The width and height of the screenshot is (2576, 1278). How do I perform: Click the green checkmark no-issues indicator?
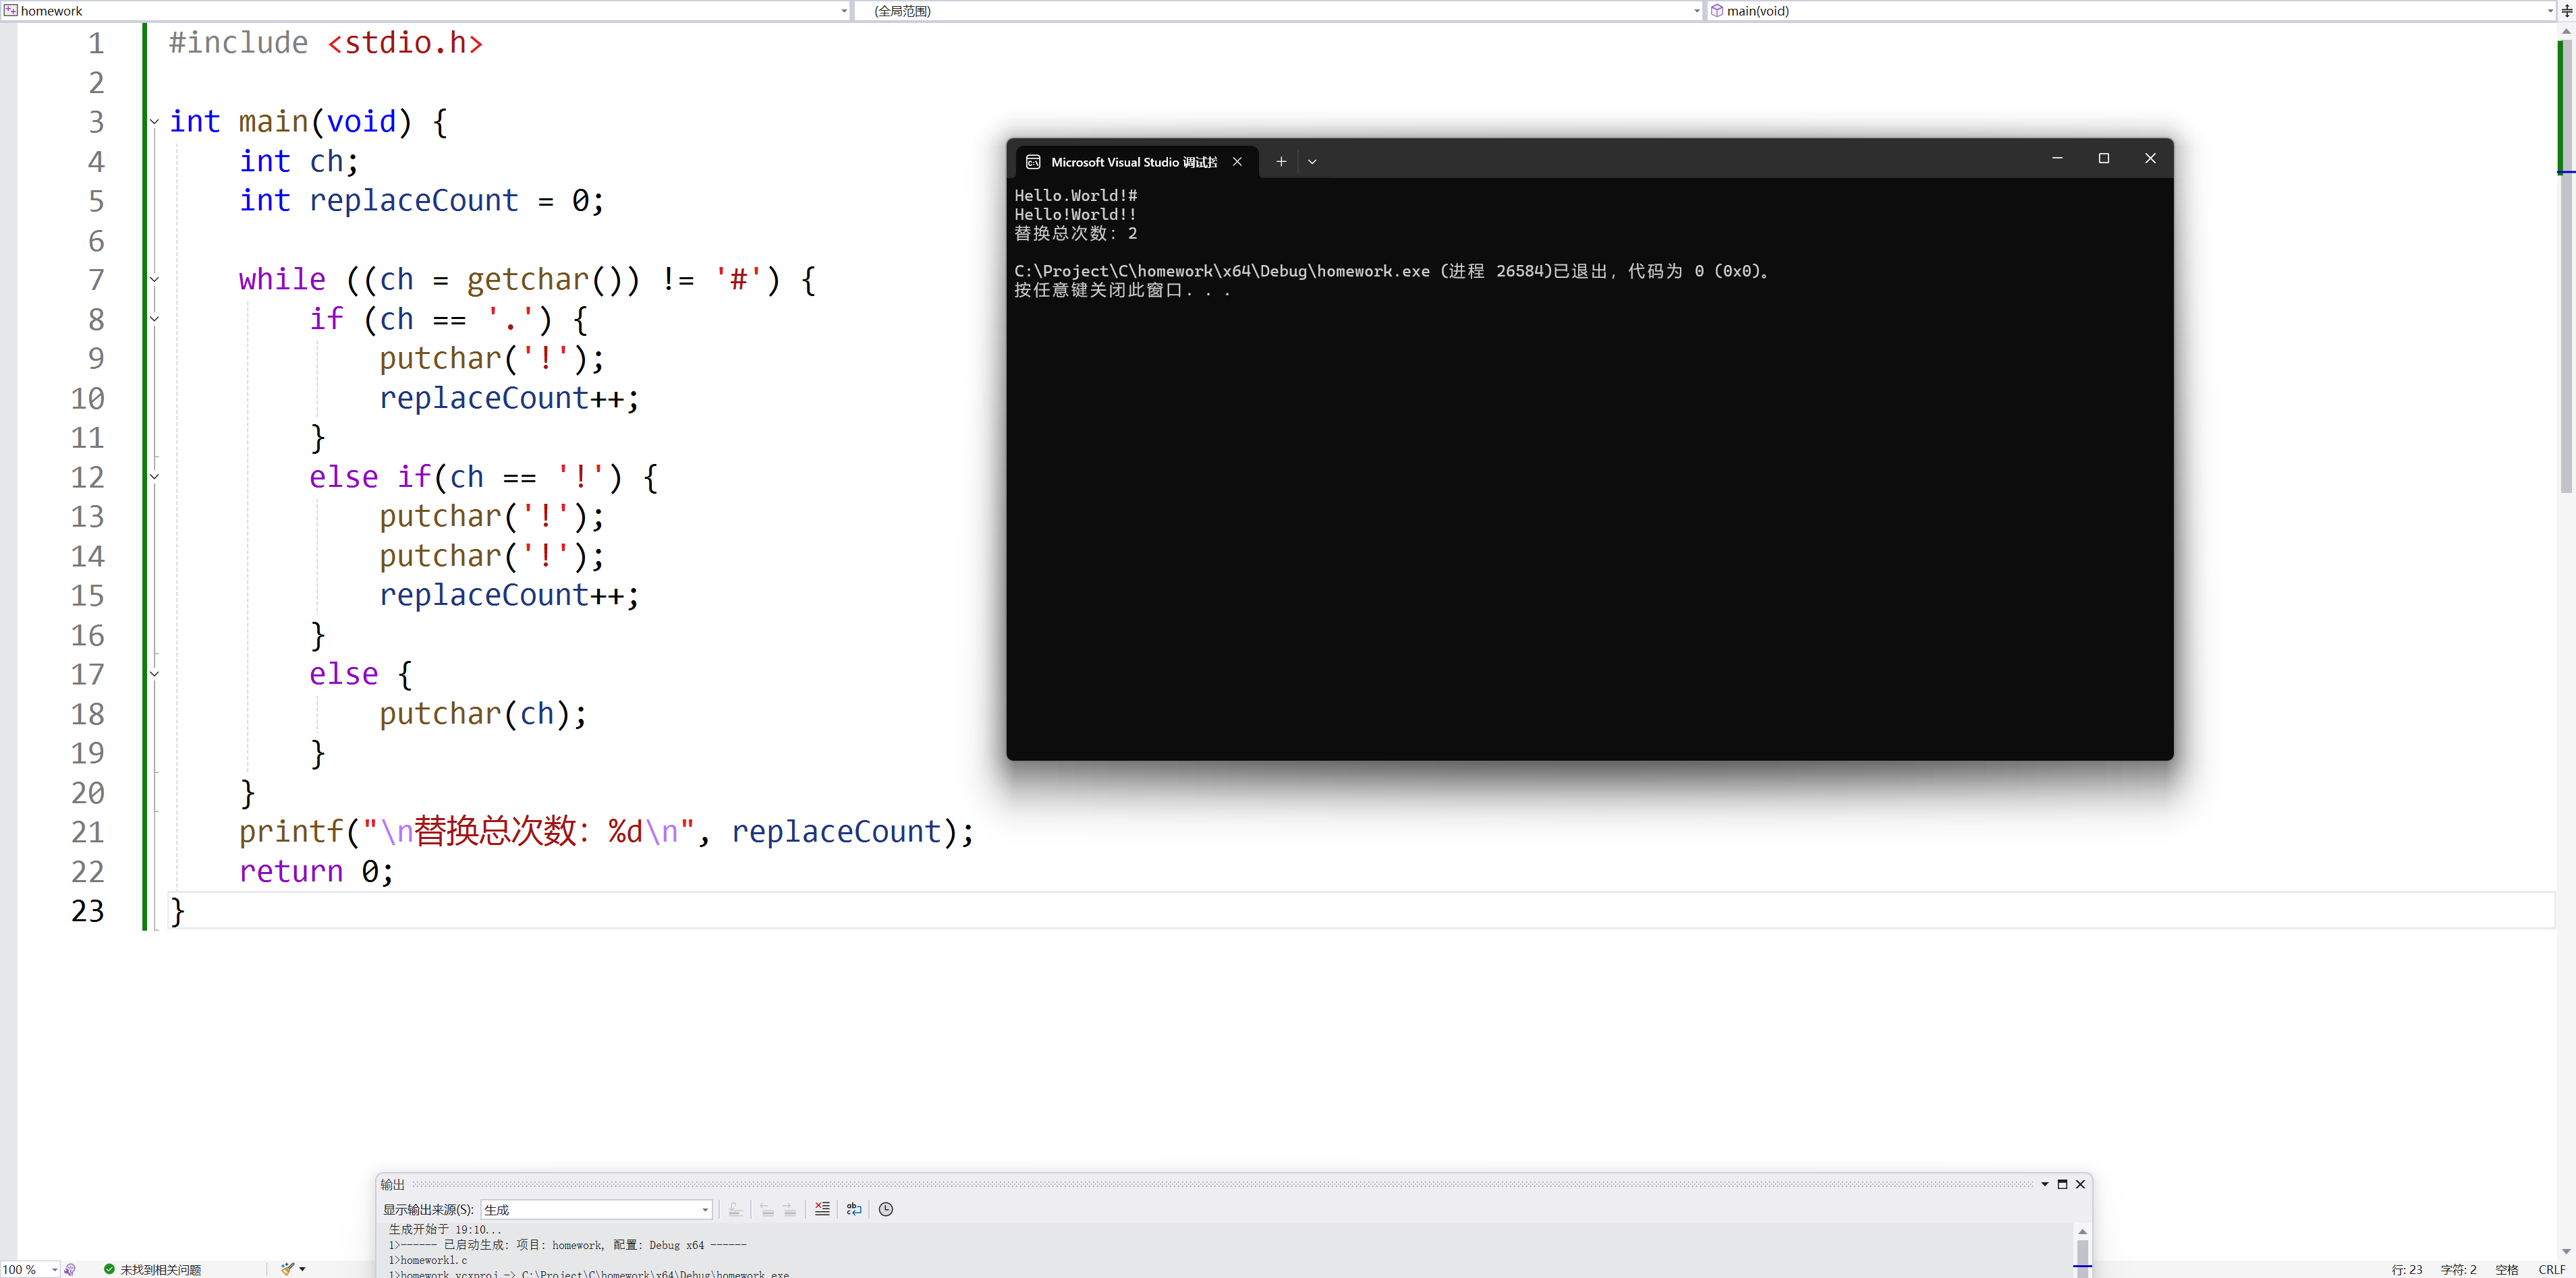(110, 1269)
